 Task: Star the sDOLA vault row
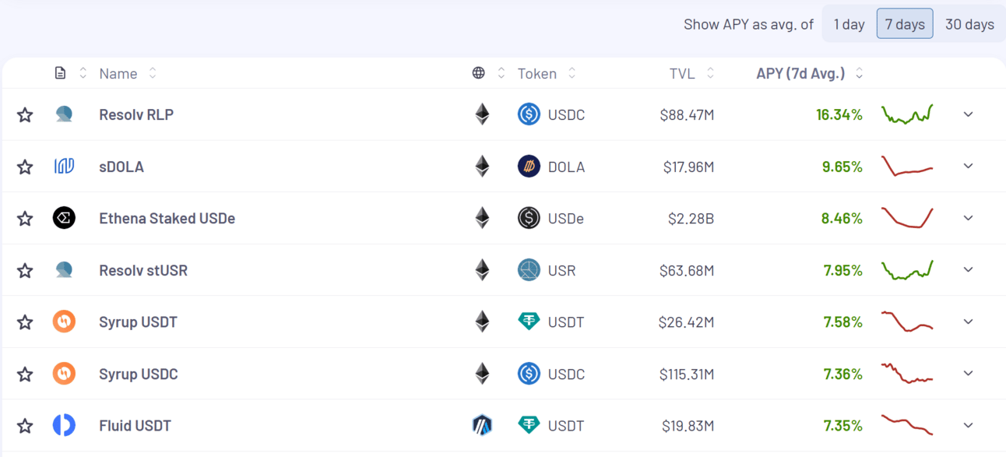(x=25, y=167)
